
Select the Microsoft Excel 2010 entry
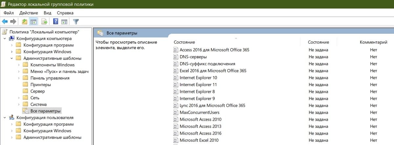click(199, 140)
